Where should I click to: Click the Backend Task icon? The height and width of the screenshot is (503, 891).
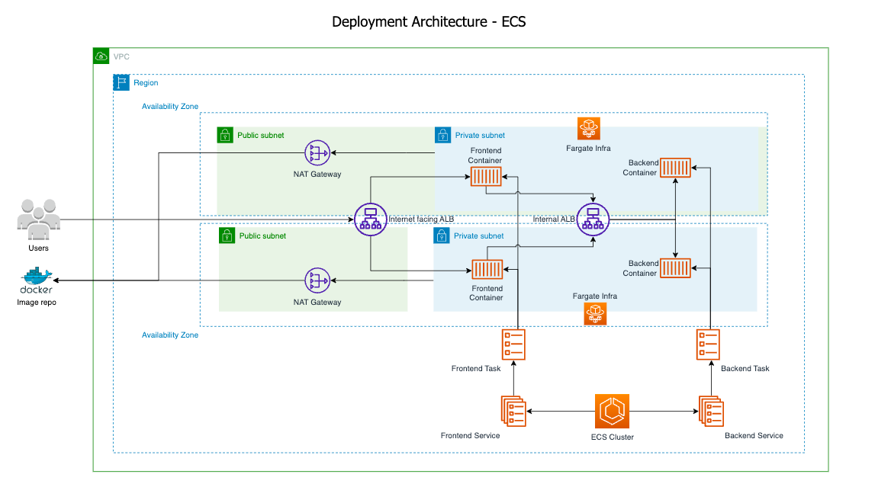click(x=709, y=344)
